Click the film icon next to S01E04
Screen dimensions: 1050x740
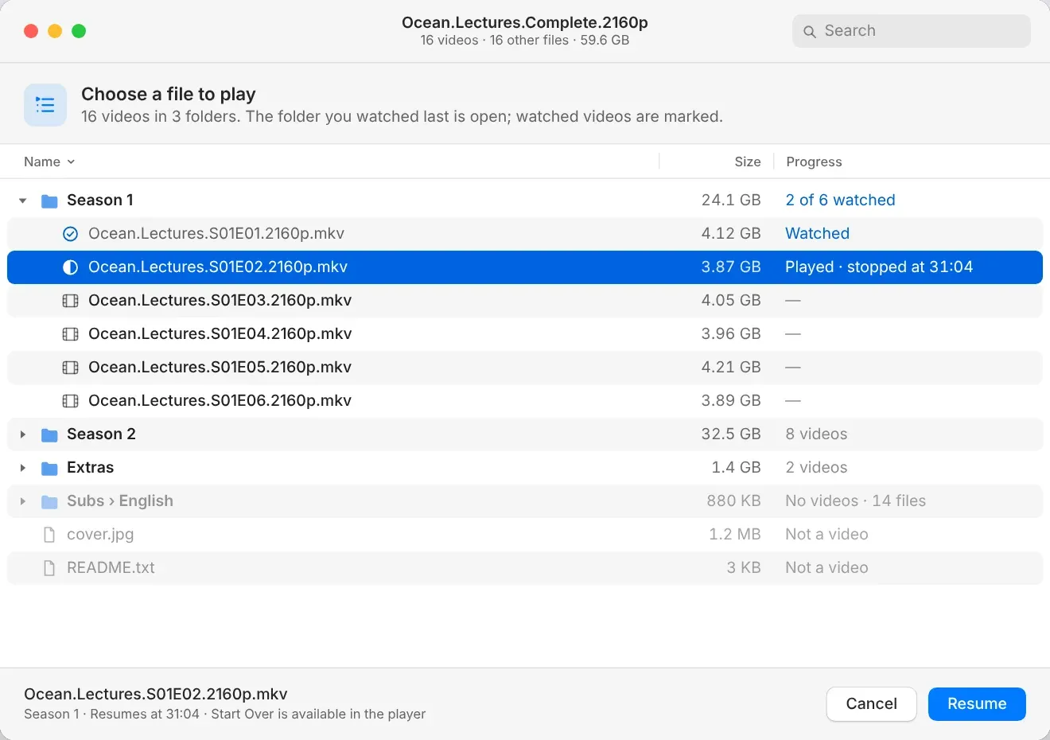coord(70,334)
